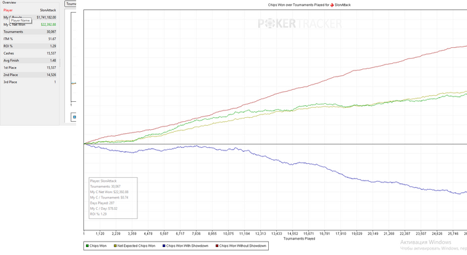Click the 1.29 ROI value in the Overview panel
The image size is (467, 255).
pyautogui.click(x=53, y=46)
